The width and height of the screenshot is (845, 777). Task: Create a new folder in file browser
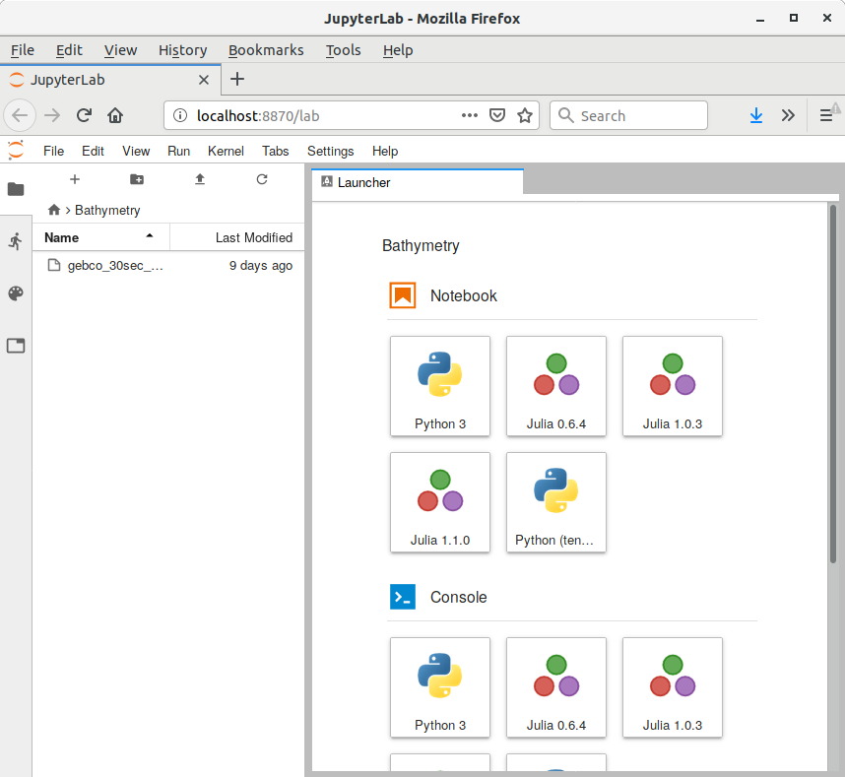click(137, 179)
